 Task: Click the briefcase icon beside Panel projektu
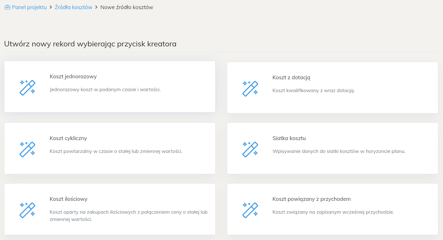[8, 7]
